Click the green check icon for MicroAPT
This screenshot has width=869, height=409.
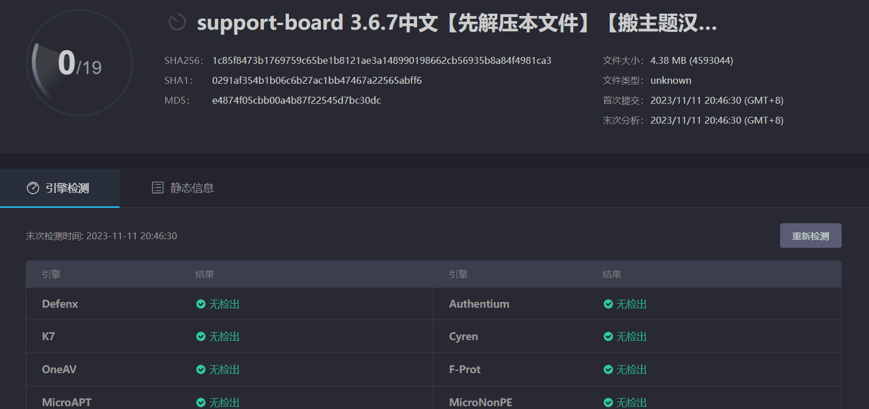pyautogui.click(x=201, y=403)
